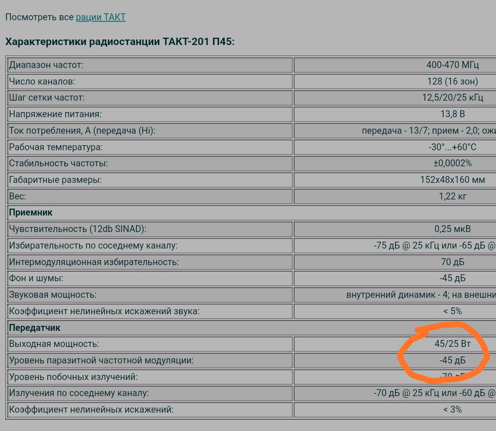Open the 'рации ТАКТ' link

pyautogui.click(x=101, y=17)
